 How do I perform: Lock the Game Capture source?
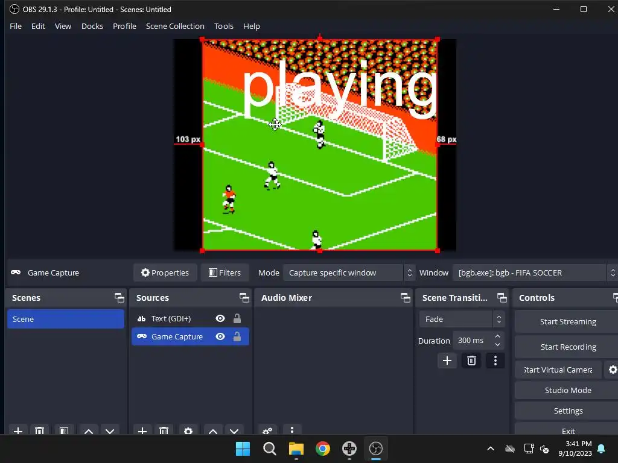[x=237, y=336]
